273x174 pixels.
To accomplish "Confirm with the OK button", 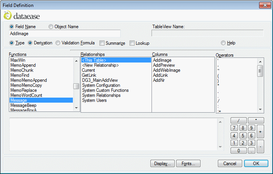I will (x=256, y=164).
